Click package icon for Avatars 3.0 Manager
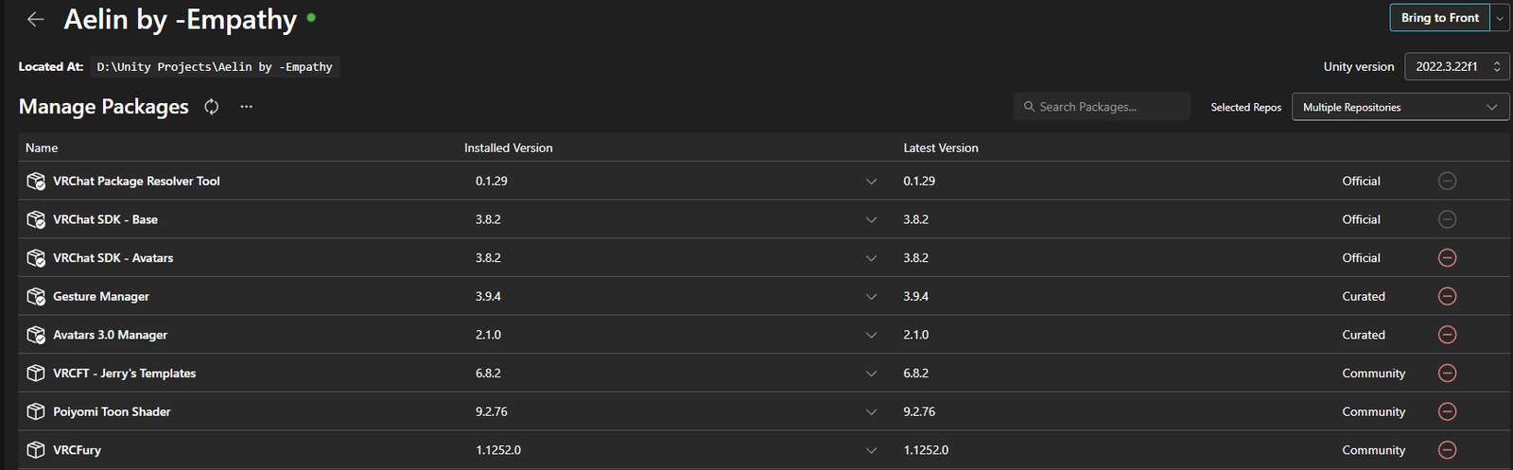1513x470 pixels. [36, 335]
